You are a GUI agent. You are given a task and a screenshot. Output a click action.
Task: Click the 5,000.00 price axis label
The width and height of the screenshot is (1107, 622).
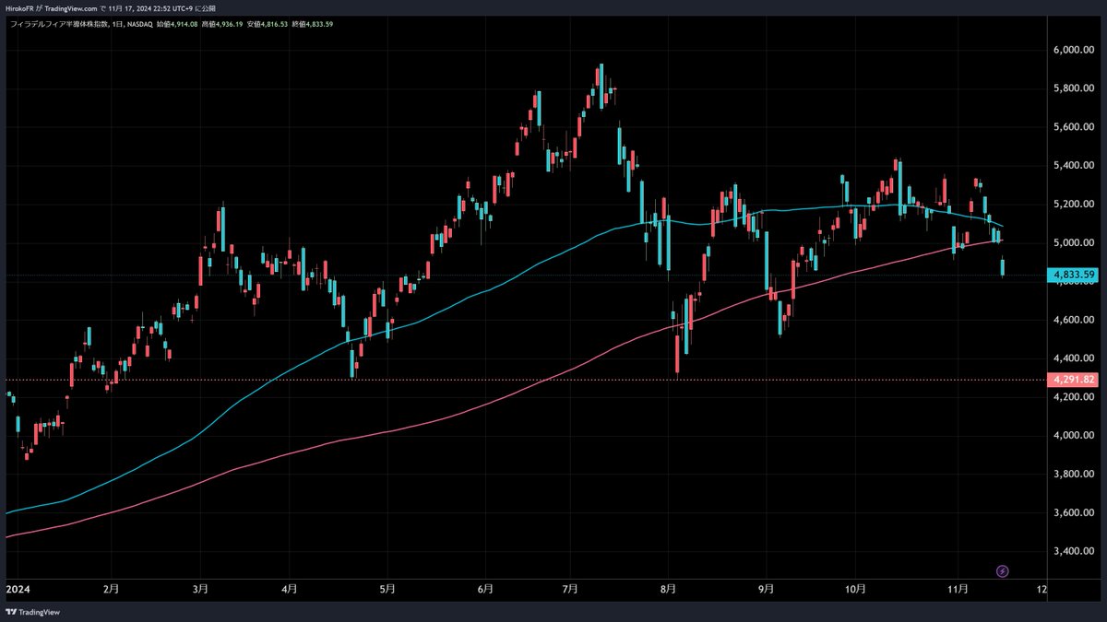(x=1073, y=243)
